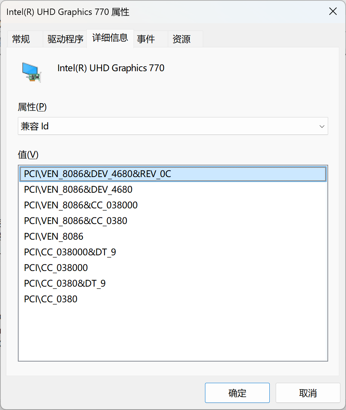The height and width of the screenshot is (410, 346).
Task: Click the close X on the dialog
Action: click(333, 11)
